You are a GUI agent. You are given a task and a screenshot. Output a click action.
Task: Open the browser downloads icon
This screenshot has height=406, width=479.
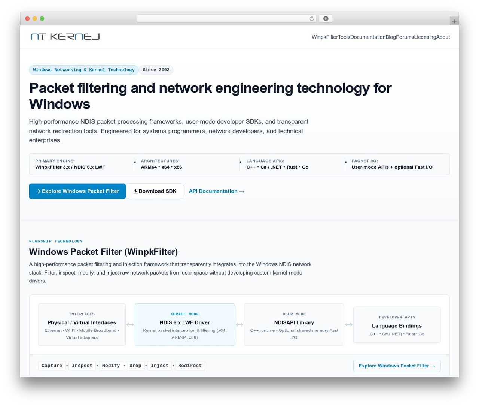click(x=326, y=19)
